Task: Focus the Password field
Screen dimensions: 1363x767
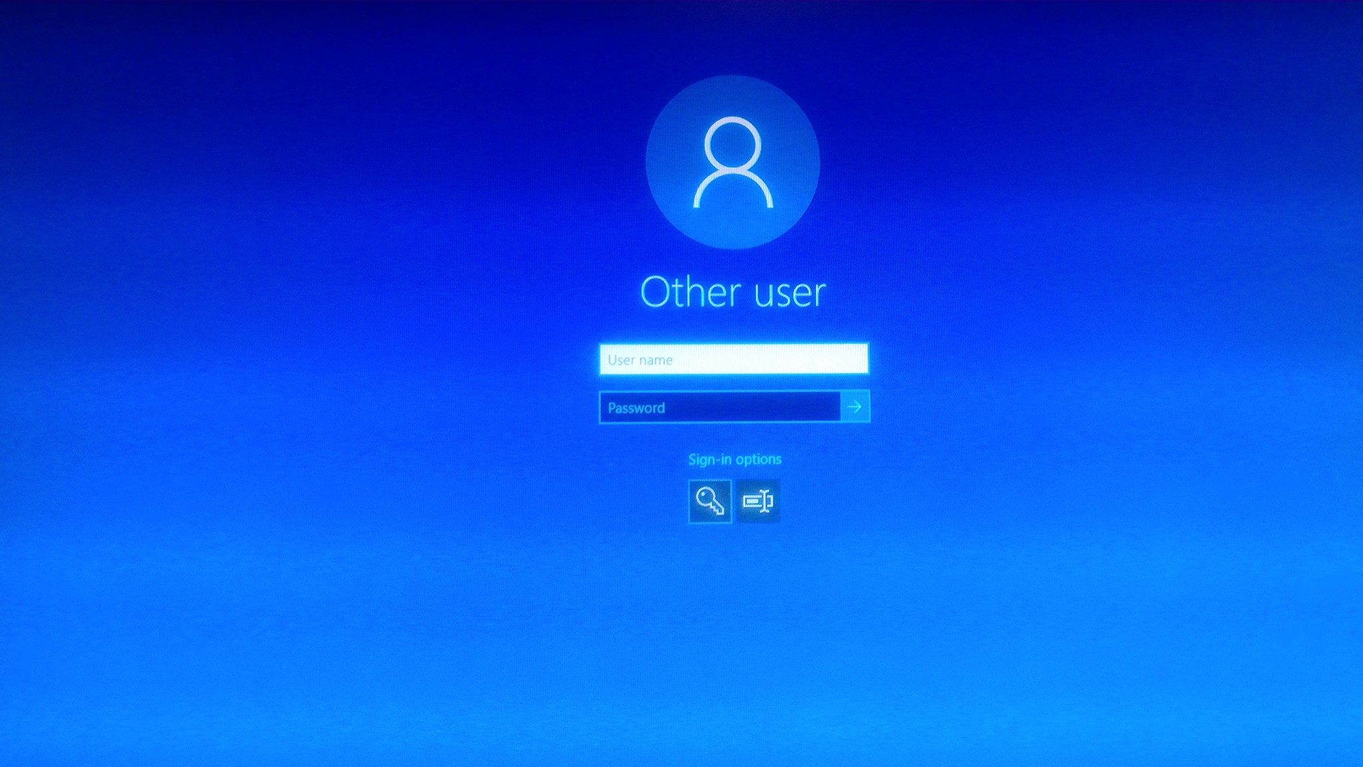Action: point(719,407)
